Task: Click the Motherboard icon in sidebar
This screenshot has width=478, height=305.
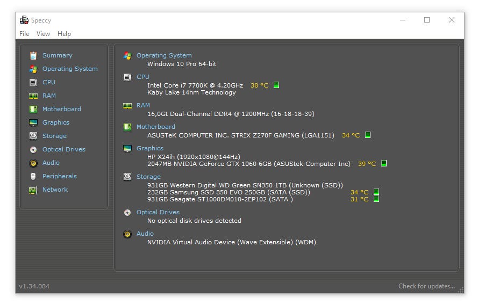Action: [33, 110]
